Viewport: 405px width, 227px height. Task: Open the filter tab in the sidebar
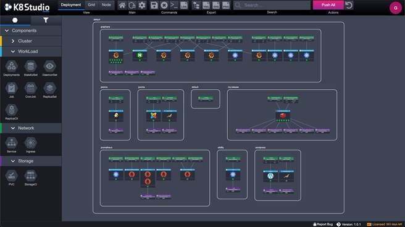click(46, 20)
